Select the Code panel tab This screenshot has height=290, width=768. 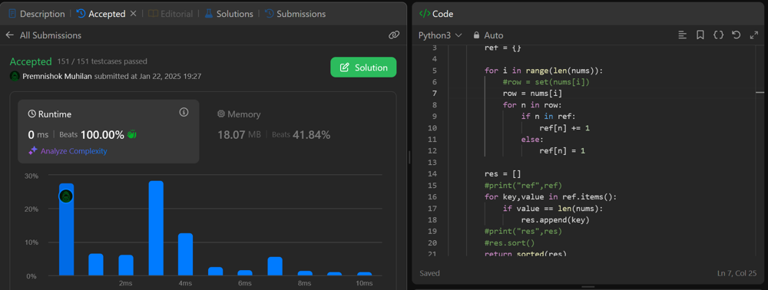(x=436, y=14)
